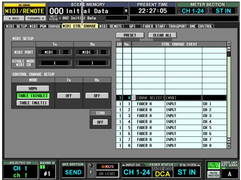Decrease Tx SINGLE MODE MIDI CH with left arrow
The height and width of the screenshot is (180, 241).
[40, 63]
